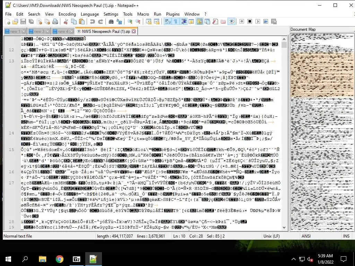Click the Save floppy disk icon
This screenshot has height=266, width=355.
click(x=23, y=21)
